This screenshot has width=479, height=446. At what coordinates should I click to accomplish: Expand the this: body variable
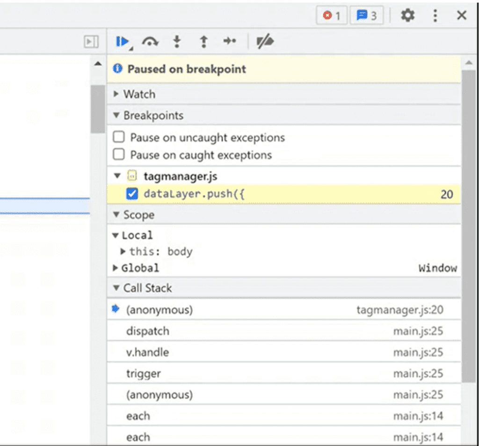tap(124, 252)
